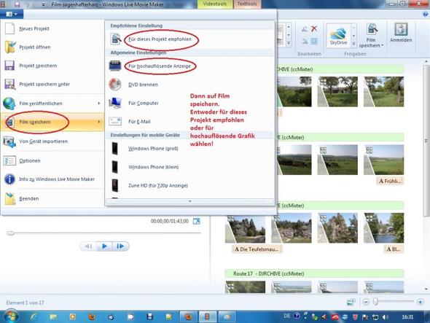430x323 pixels.
Task: Click the blue info icon
Action: point(9,179)
